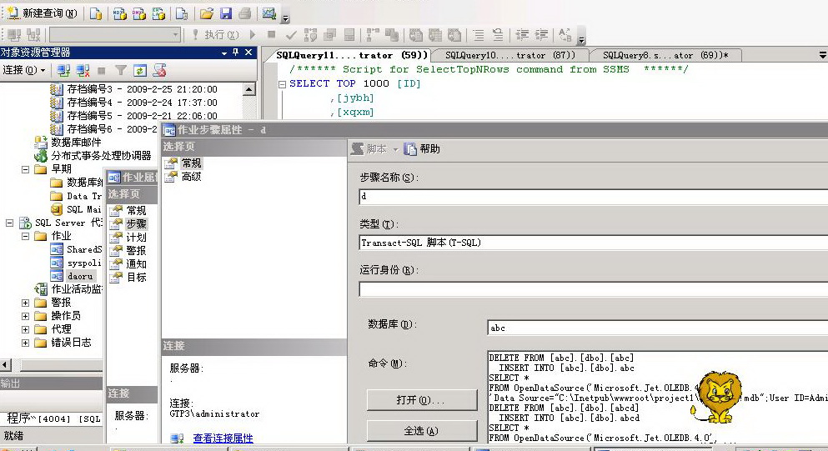Click the decrease indent icon
Image resolution: width=828 pixels, height=451 pixels.
tap(522, 35)
